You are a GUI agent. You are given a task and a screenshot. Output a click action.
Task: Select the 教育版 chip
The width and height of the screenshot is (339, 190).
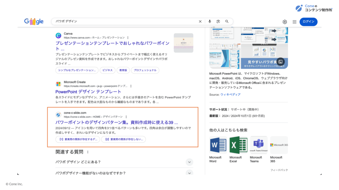[123, 70]
